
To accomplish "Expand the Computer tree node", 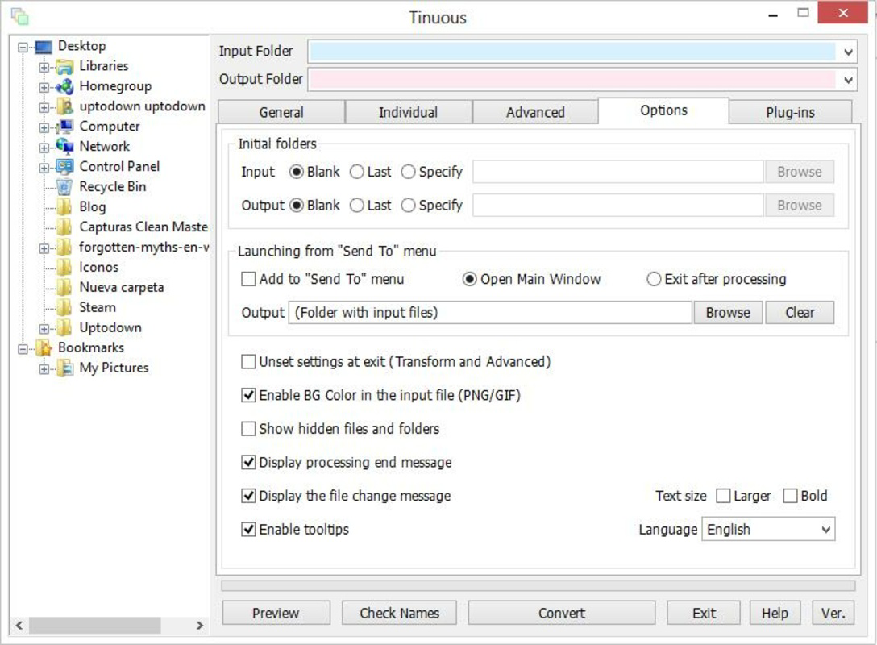I will coord(44,128).
